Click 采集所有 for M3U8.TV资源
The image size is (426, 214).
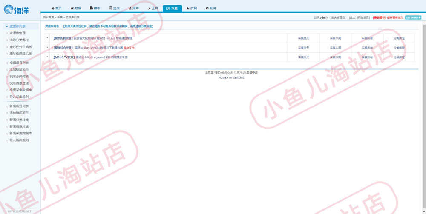(367, 57)
